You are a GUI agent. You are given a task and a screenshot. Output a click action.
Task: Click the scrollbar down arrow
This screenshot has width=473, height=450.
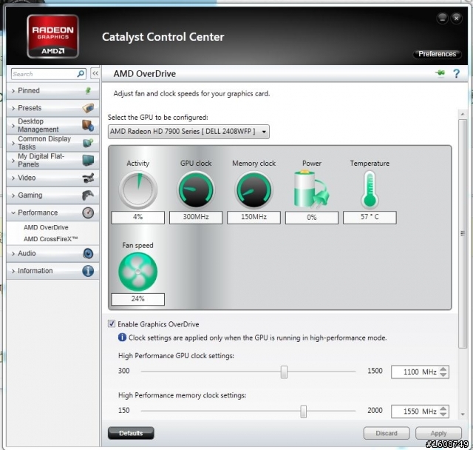(463, 414)
